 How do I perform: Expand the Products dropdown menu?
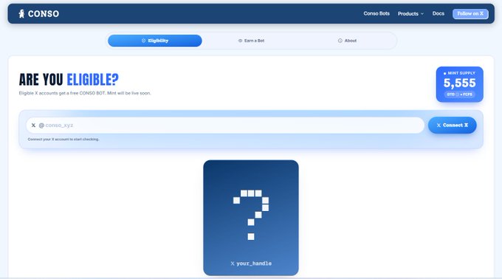click(x=410, y=14)
